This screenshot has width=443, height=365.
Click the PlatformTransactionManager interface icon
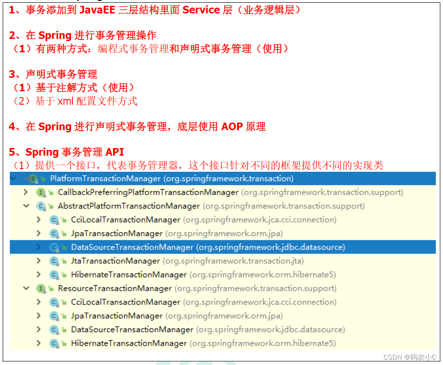[x=33, y=179]
